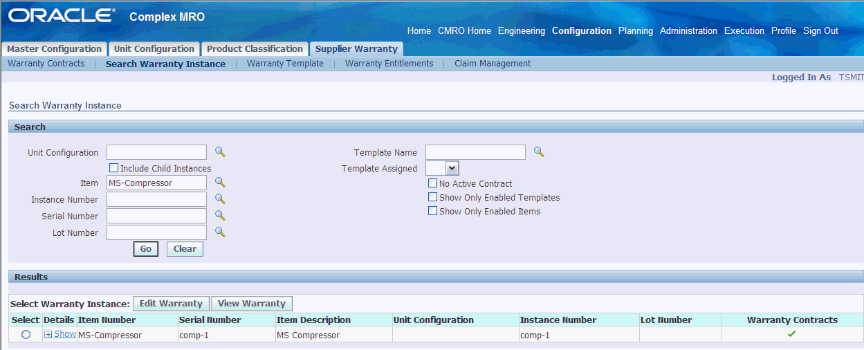The width and height of the screenshot is (864, 350).
Task: Tick Show Only Enabled Items
Action: click(x=432, y=211)
